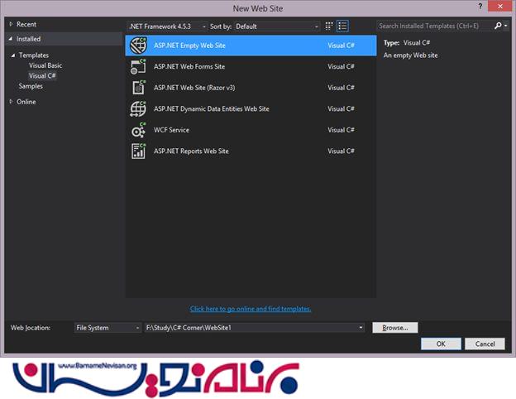This screenshot has width=516, height=399.
Task: Click Visual C# label in WCF Service row
Action: point(341,130)
